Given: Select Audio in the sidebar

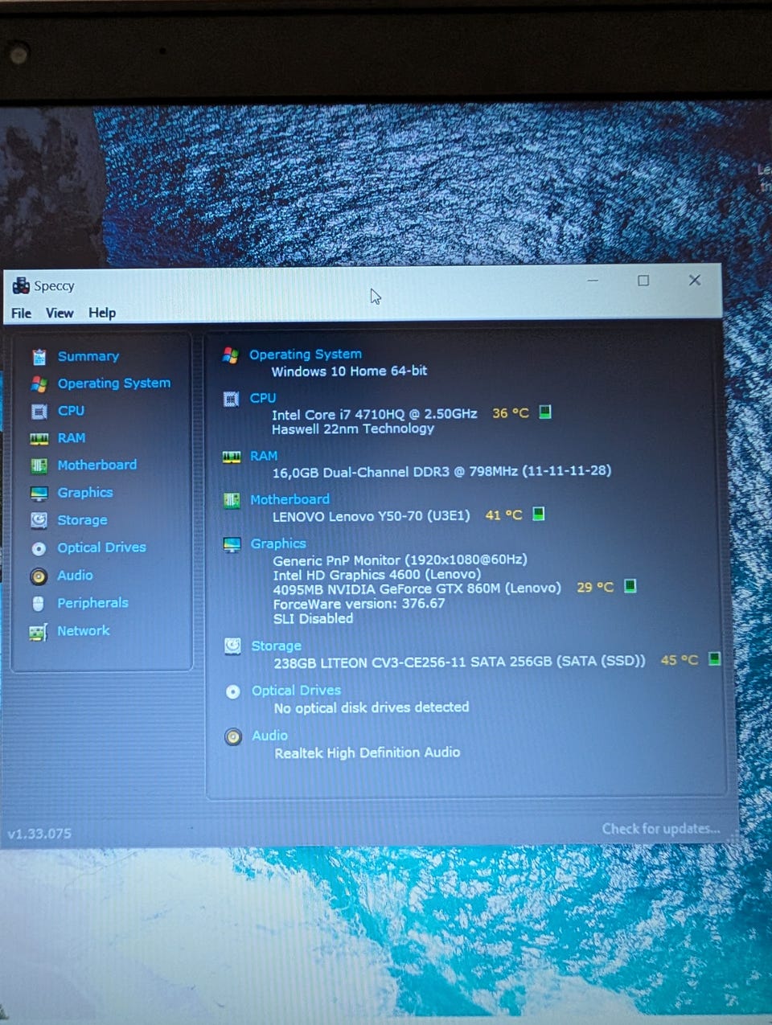Looking at the screenshot, I should click(75, 576).
